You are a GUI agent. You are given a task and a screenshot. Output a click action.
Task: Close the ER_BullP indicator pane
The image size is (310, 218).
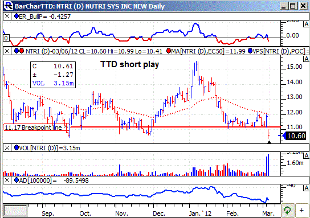(7, 16)
